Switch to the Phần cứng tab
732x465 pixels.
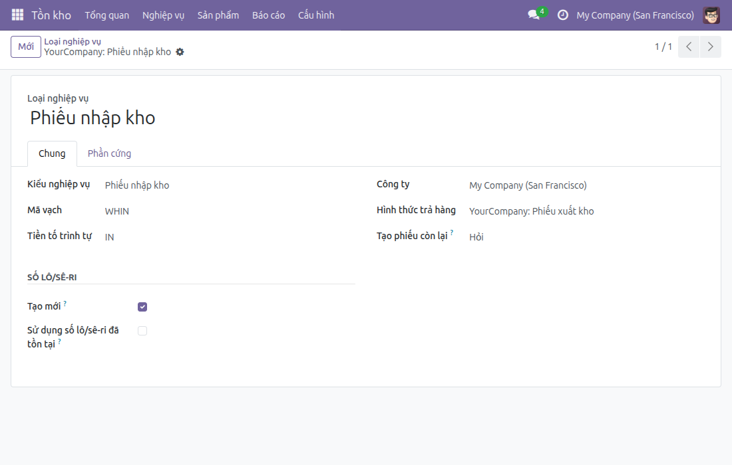109,153
